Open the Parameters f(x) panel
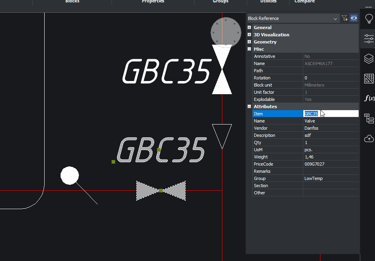This screenshot has width=375, height=261. tap(369, 98)
